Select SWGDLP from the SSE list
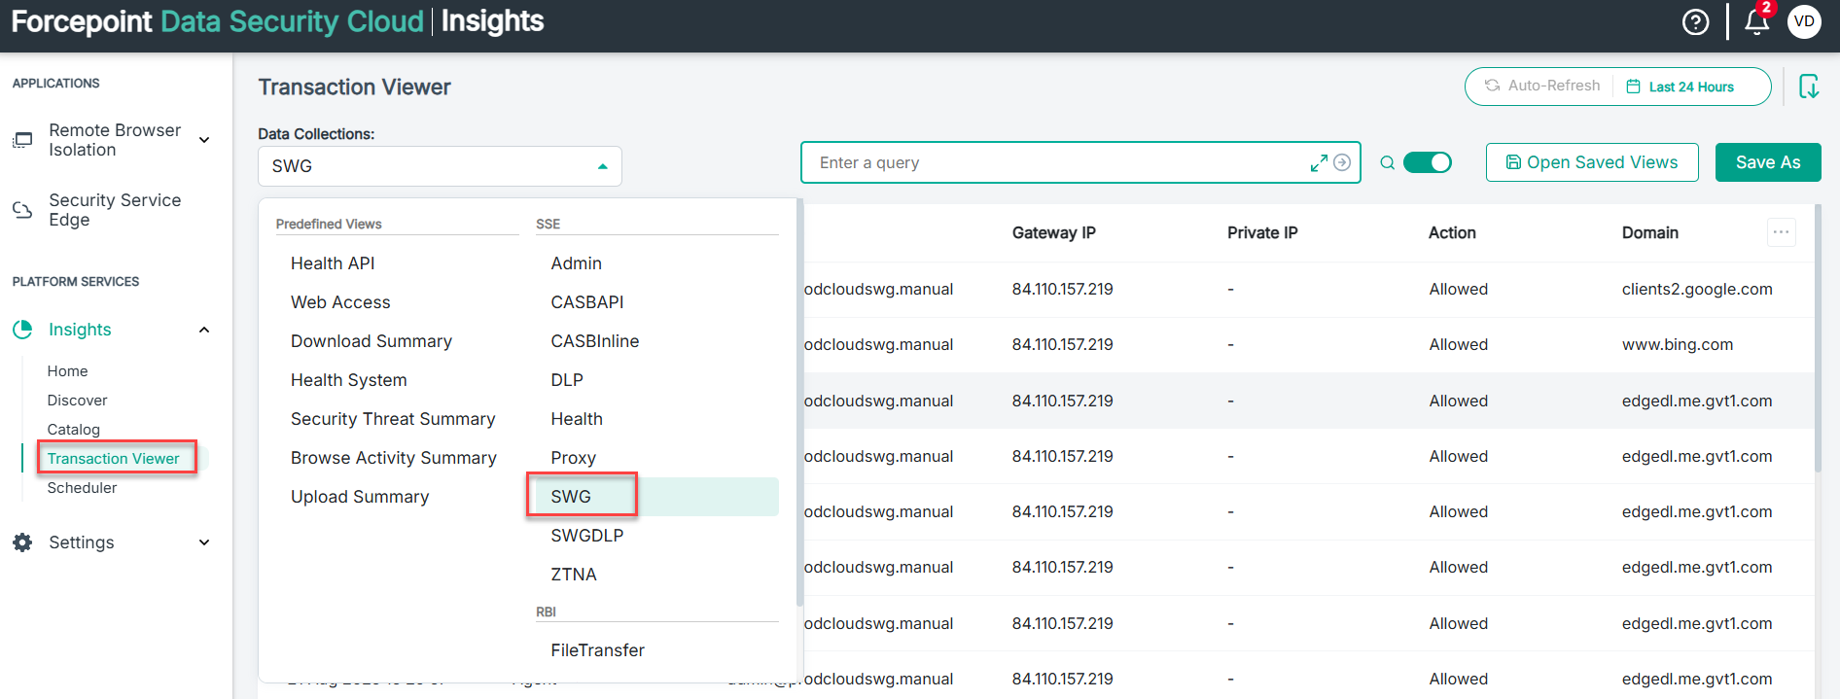The width and height of the screenshot is (1840, 699). pos(586,536)
